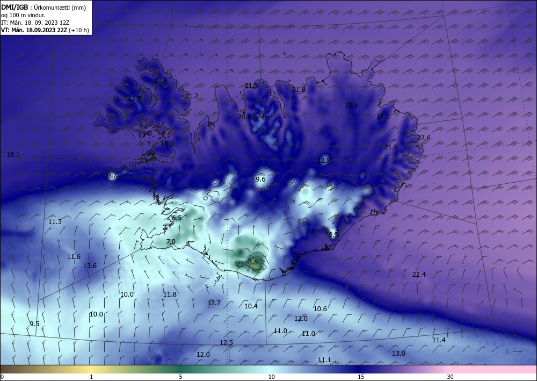
Task: Click the 14.1 value on the map
Action: click(383, 117)
